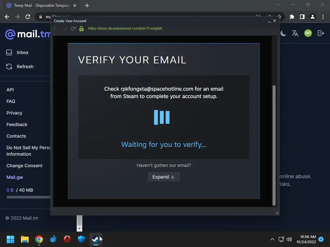330x247 pixels.
Task: Open the API link in mail.tm
Action: pyautogui.click(x=10, y=90)
